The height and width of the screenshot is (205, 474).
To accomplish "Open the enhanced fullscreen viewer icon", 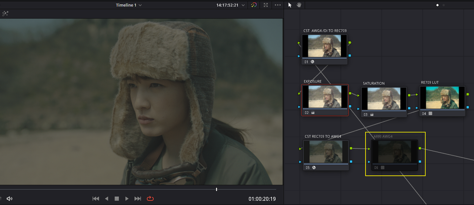I will [x=266, y=5].
